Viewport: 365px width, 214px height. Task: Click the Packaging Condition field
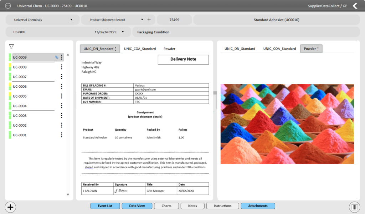pyautogui.click(x=246, y=32)
